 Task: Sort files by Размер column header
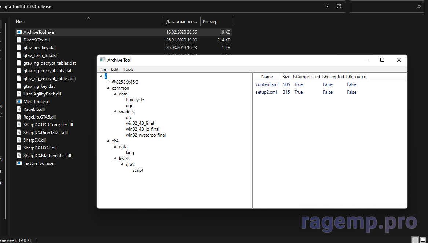(210, 22)
